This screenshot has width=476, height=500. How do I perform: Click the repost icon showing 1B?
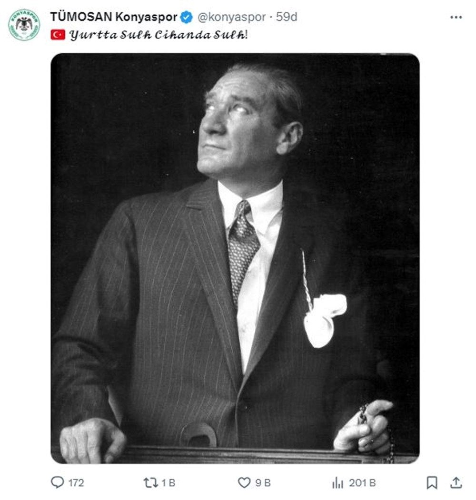(x=151, y=482)
